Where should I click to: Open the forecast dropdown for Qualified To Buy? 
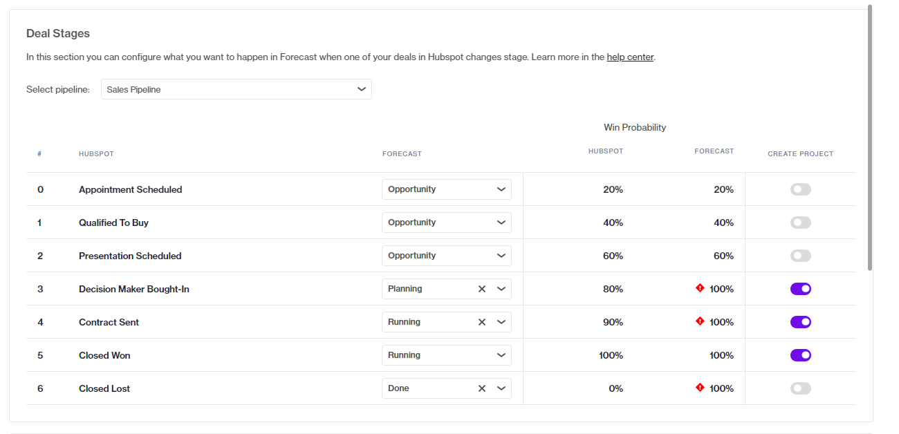[446, 222]
